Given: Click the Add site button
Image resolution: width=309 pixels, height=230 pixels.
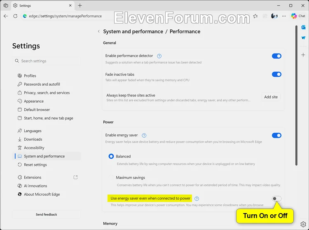Looking at the screenshot, I should click(271, 97).
